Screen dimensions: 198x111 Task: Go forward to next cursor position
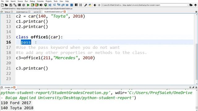[99, 5]
